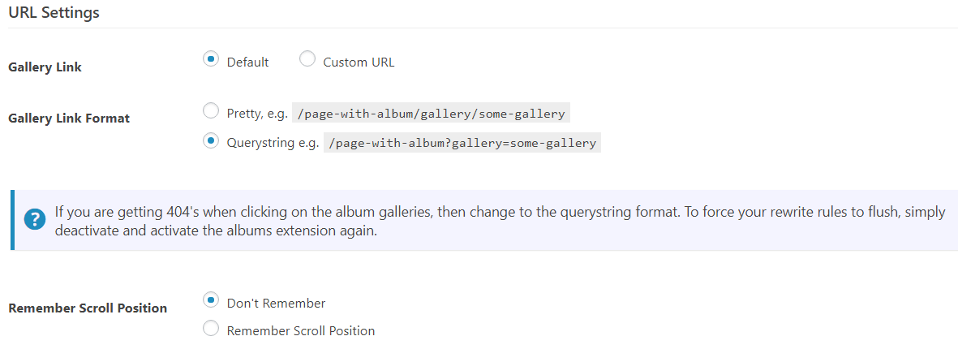Enable the Don't Remember radio option
This screenshot has width=958, height=362.
click(x=211, y=300)
